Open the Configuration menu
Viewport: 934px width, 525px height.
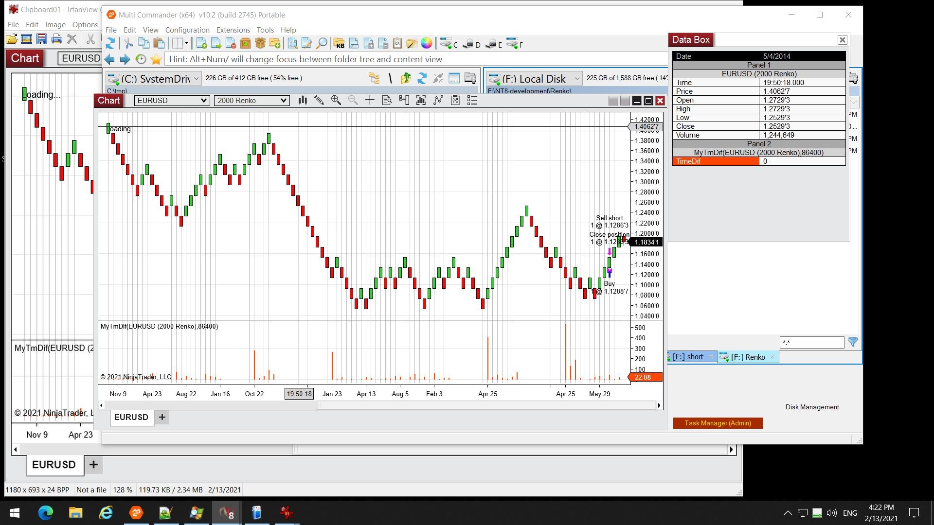[x=187, y=30]
